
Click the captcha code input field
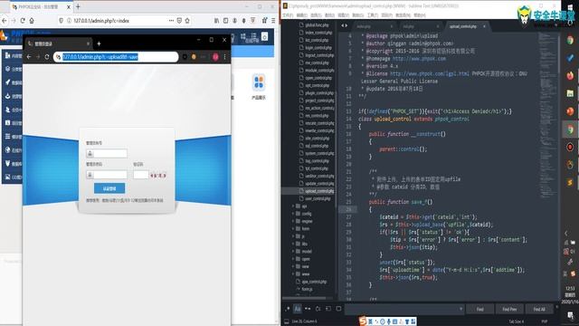(x=141, y=175)
